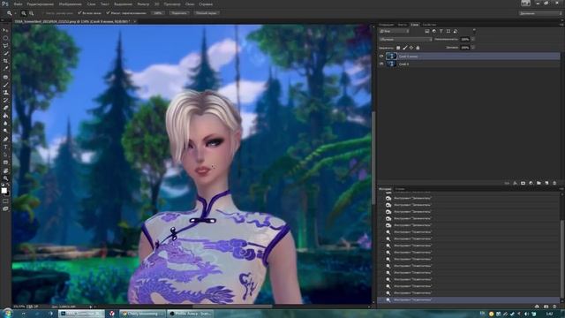This screenshot has width=565, height=318.
Task: Filter layers by adjustment layers icon
Action: (434, 32)
